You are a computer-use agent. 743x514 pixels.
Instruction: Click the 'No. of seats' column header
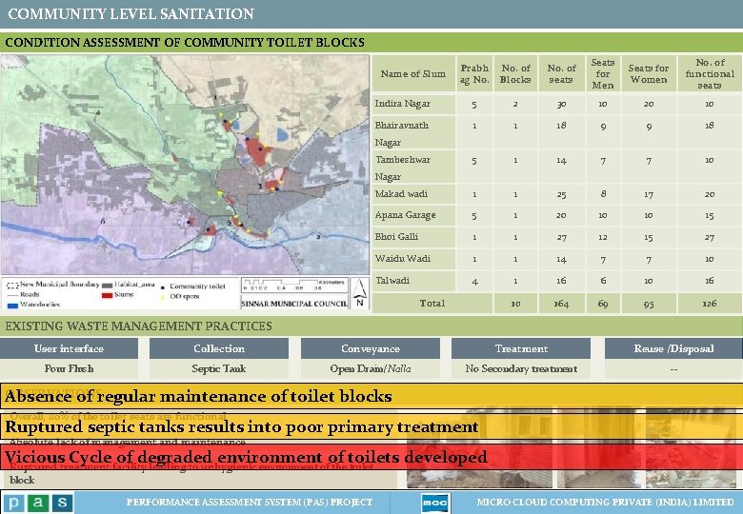(x=561, y=74)
